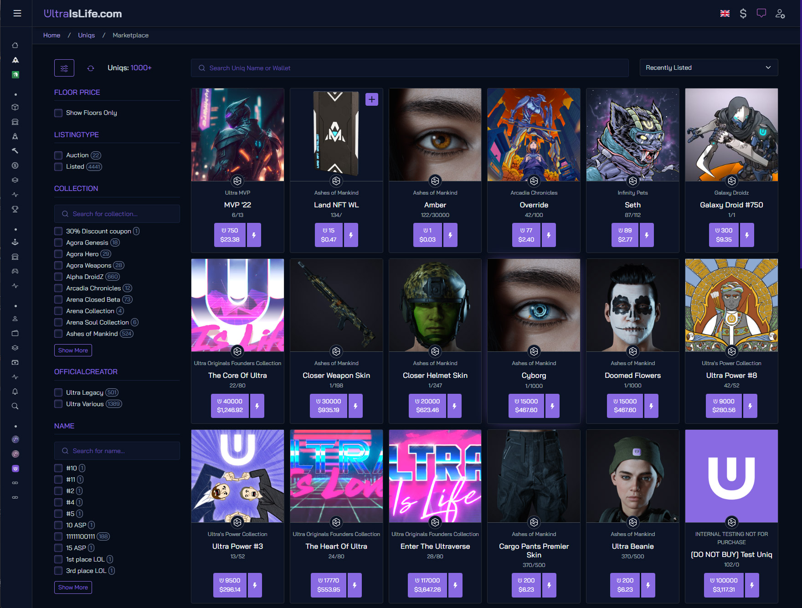Select the hammer auction icon in sidebar

tap(15, 150)
